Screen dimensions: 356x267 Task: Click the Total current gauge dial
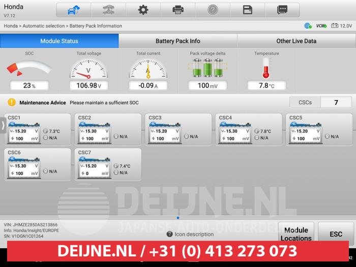pos(148,69)
